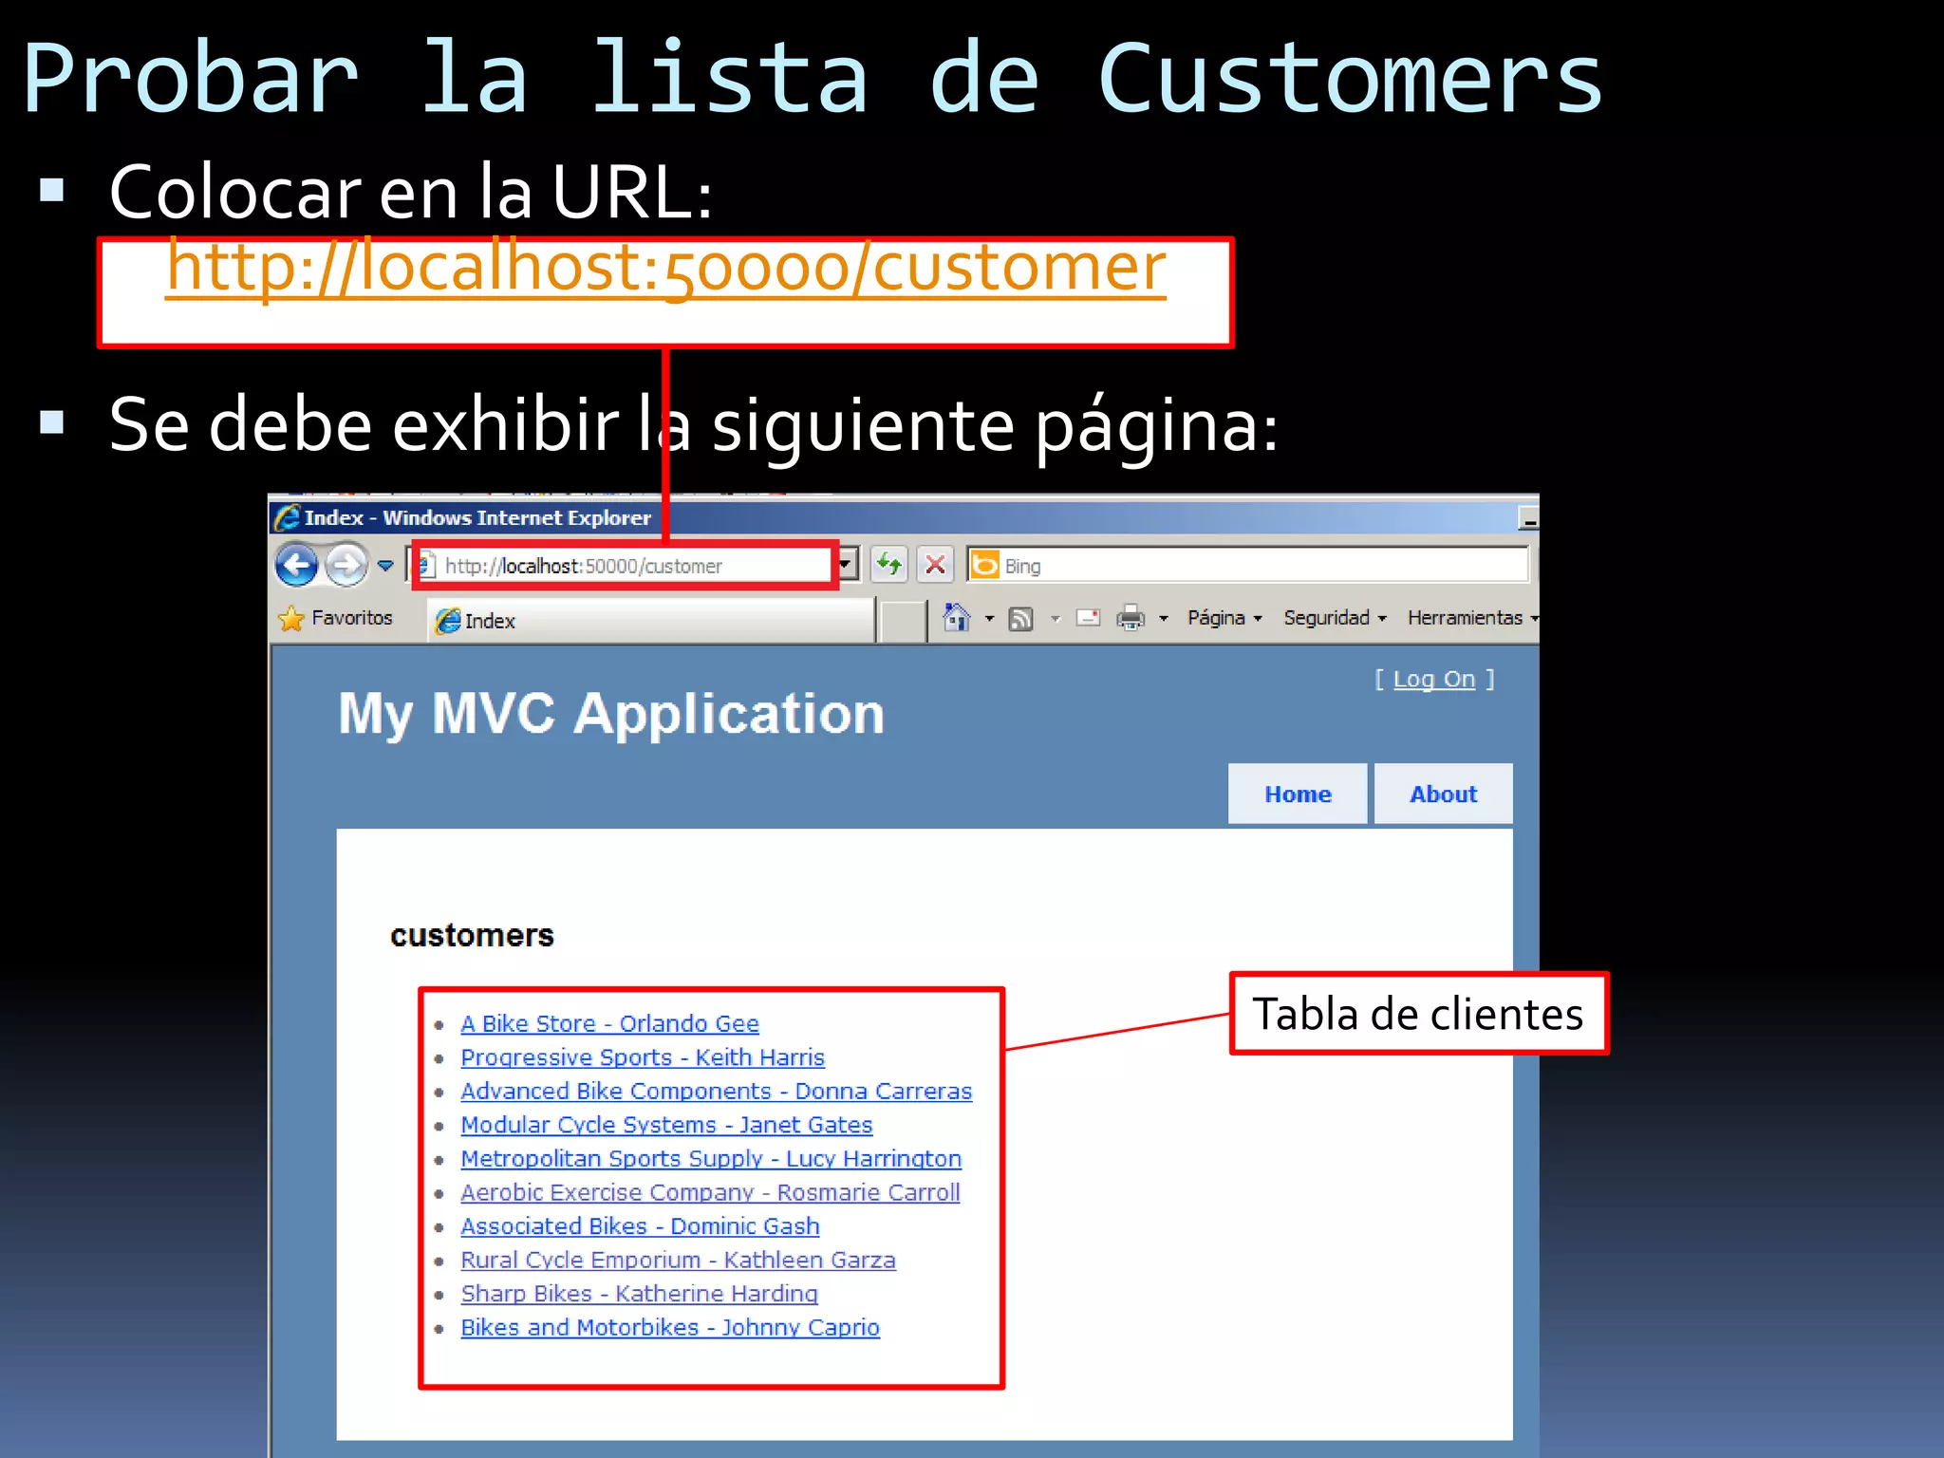Open the address bar dropdown arrow
Screen dimensions: 1944x1458
click(845, 565)
